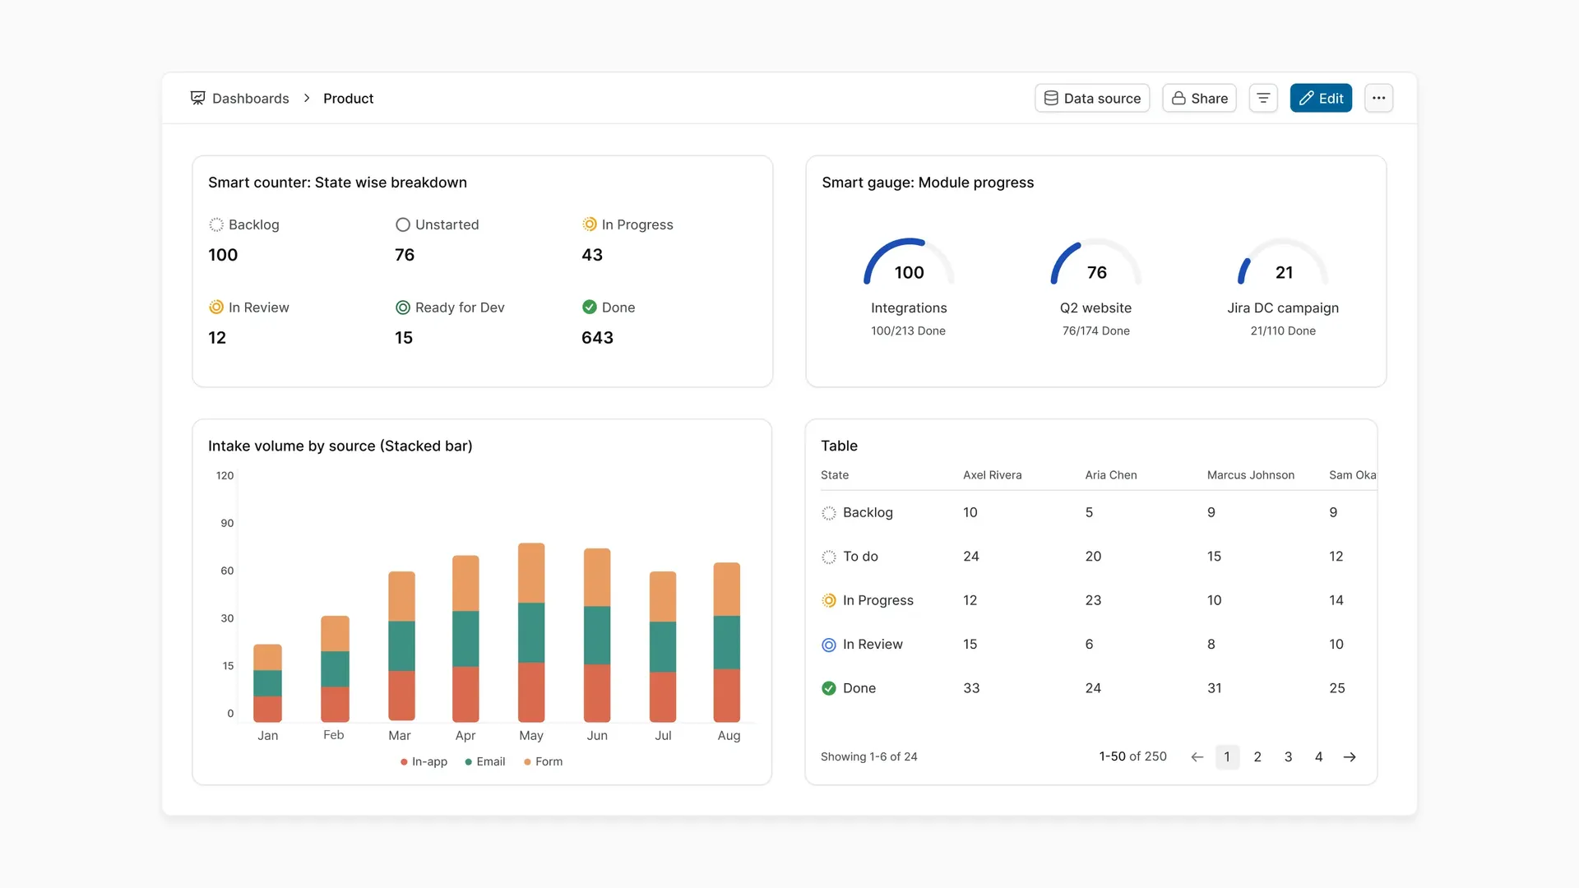The height and width of the screenshot is (888, 1579).
Task: Select table page 3
Action: pos(1288,757)
